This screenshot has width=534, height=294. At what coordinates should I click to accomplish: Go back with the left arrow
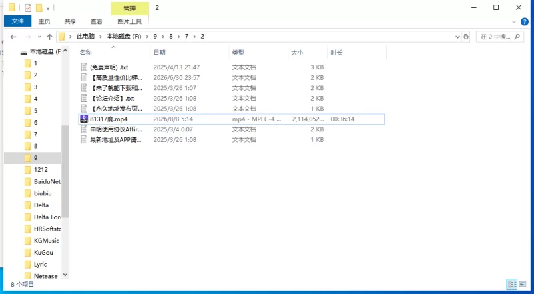pyautogui.click(x=13, y=37)
